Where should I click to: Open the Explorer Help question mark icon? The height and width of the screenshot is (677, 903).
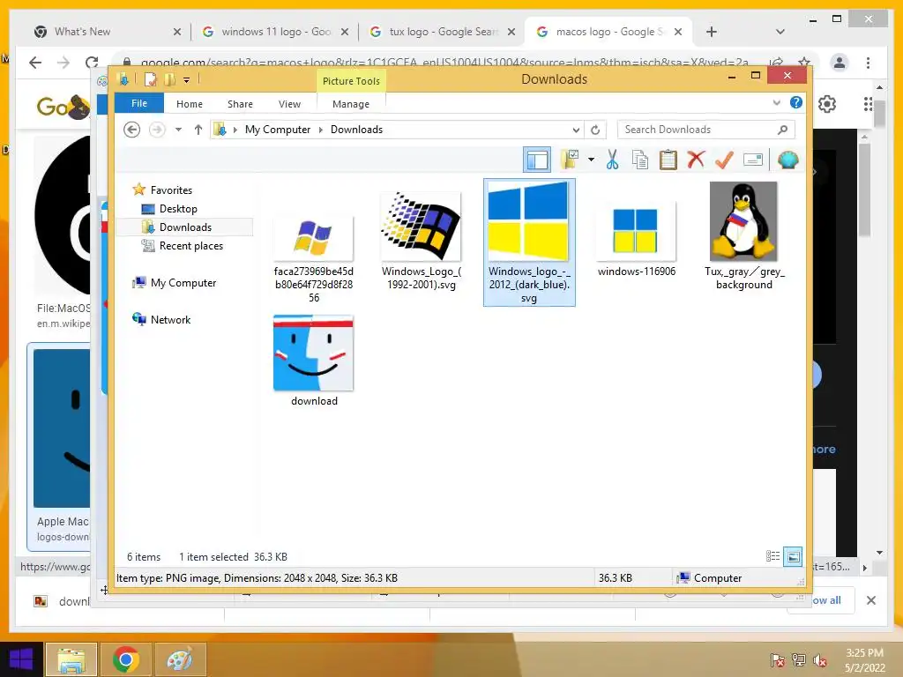796,102
